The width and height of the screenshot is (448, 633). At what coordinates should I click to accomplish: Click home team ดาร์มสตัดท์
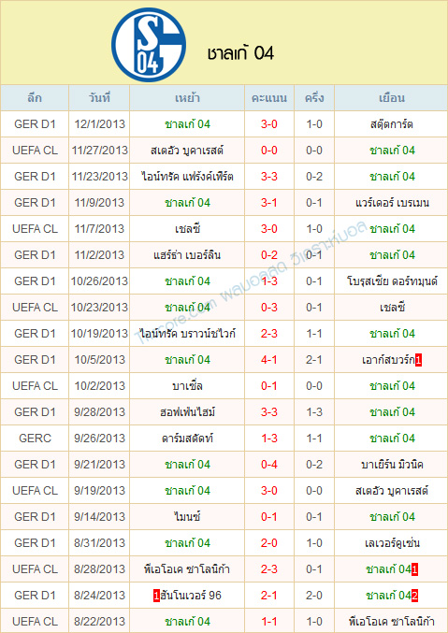[187, 438]
